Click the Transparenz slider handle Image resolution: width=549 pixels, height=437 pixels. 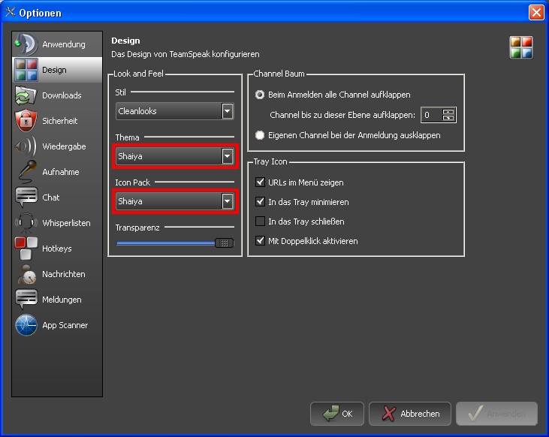pos(224,243)
